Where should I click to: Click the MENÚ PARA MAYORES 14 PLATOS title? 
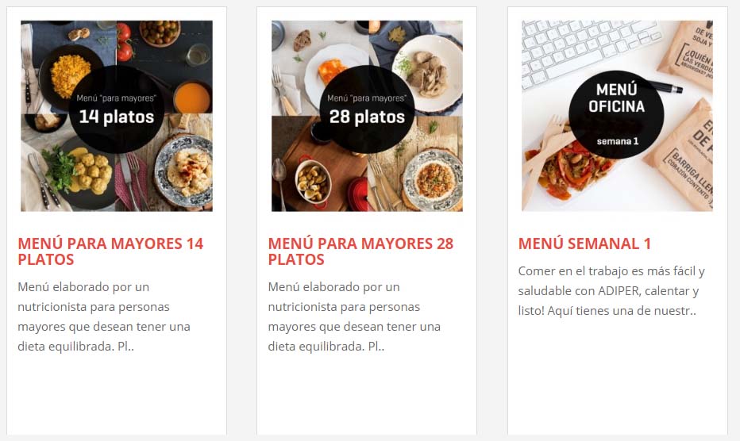coord(110,251)
